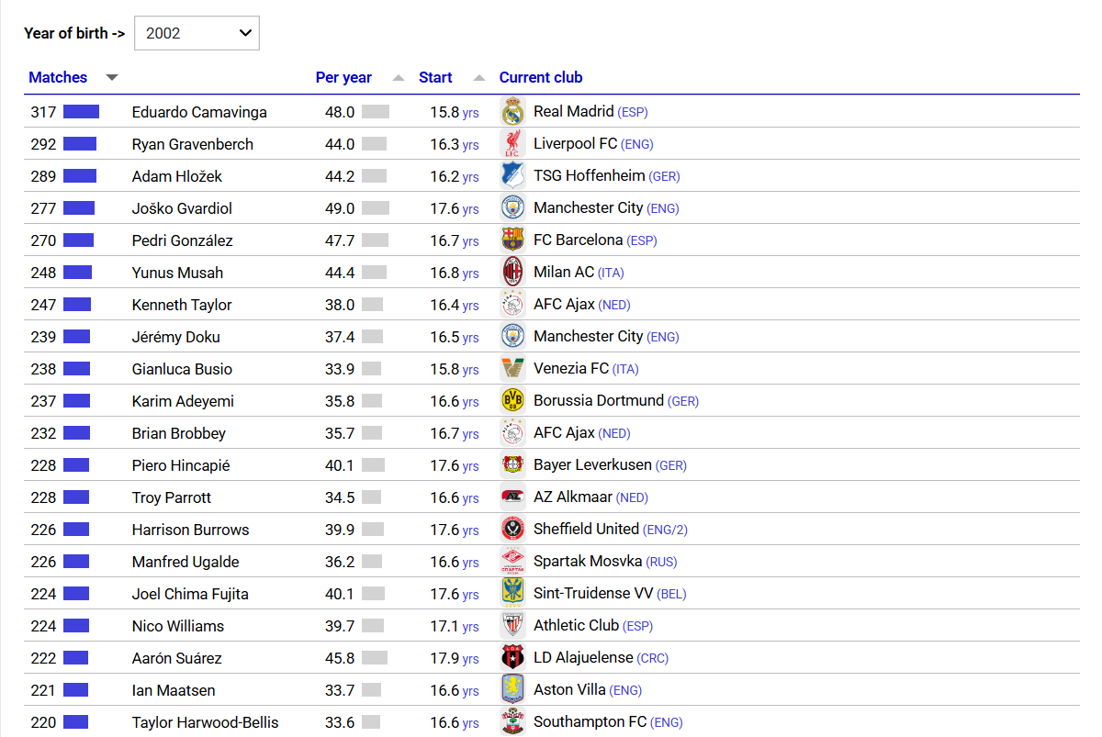1102x737 pixels.
Task: Click Manchester City crest in Doku row
Action: point(512,337)
